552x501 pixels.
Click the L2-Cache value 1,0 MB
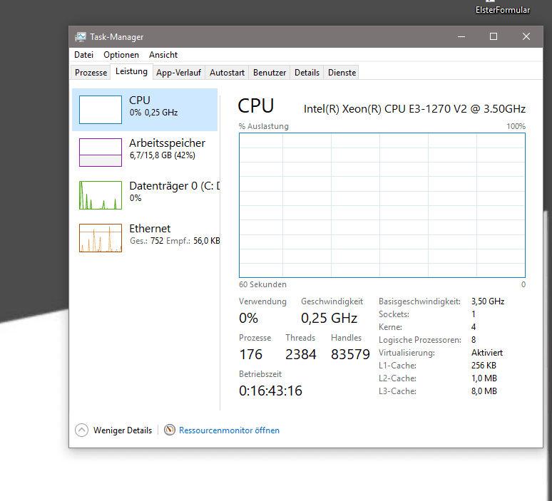click(484, 378)
